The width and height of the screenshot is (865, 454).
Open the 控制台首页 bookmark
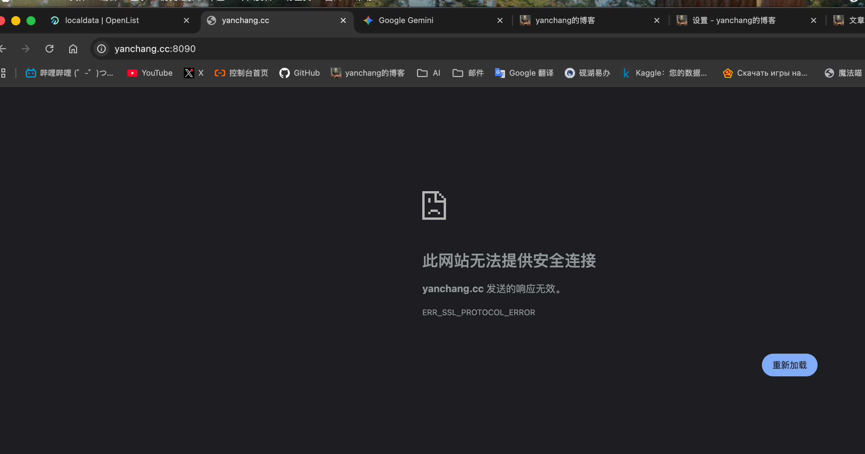click(241, 73)
